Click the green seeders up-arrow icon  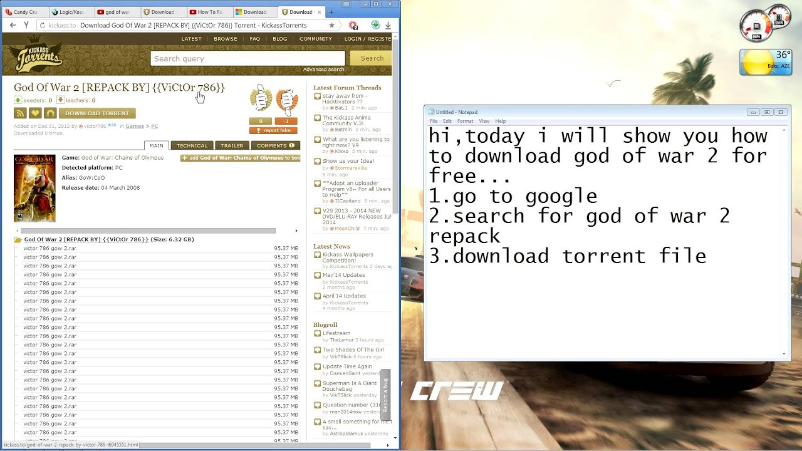coord(18,100)
